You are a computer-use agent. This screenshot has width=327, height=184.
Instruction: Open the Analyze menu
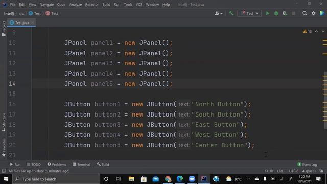[x=76, y=5]
